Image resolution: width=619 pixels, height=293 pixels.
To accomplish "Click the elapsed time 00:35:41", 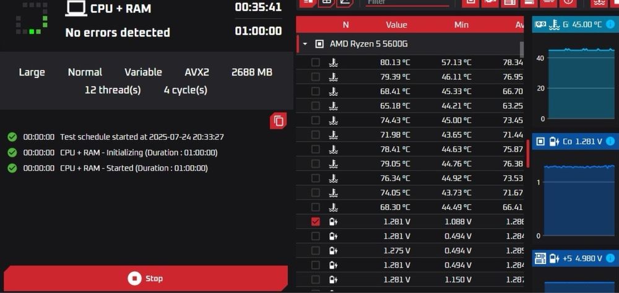I will click(x=258, y=7).
